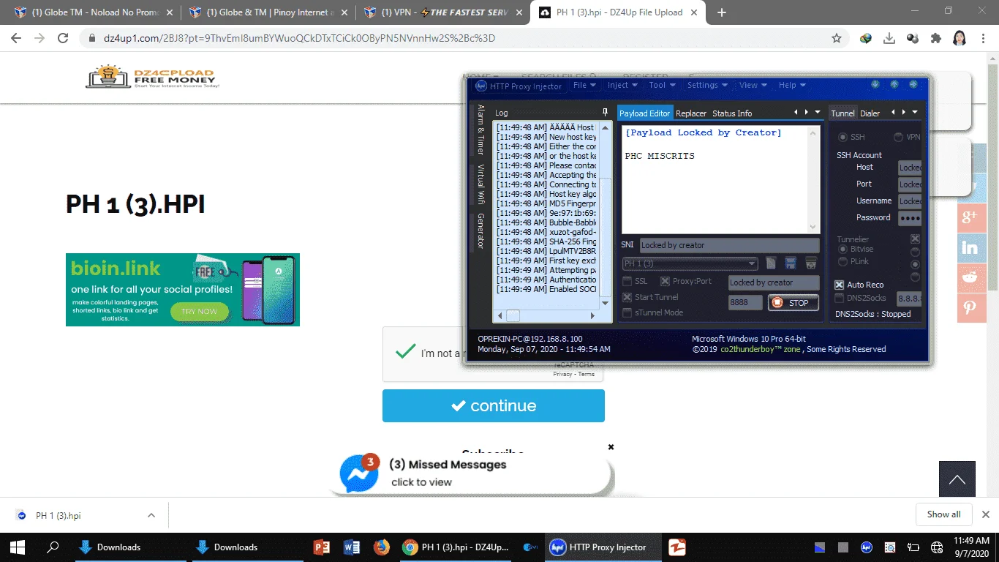
Task: Click the DZ4Upload Free Money logo
Action: point(153,76)
